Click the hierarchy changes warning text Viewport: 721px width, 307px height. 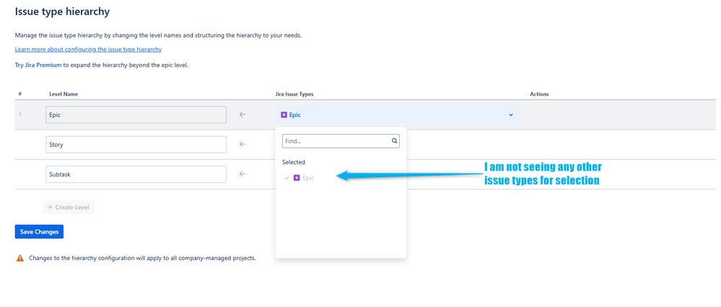pyautogui.click(x=142, y=258)
